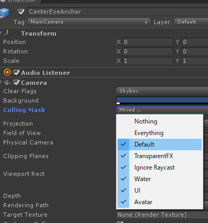The height and width of the screenshot is (223, 208).
Task: Click the Rotation X value field
Action: point(148,51)
